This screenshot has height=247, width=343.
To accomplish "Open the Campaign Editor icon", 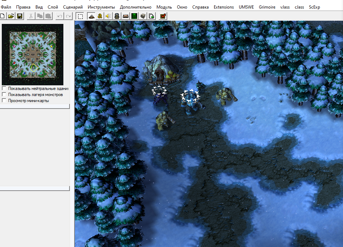I will (x=126, y=16).
